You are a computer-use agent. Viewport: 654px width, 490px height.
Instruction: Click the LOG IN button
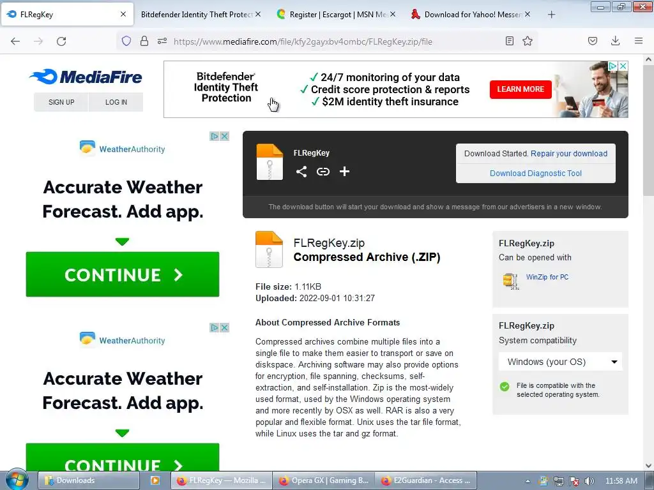[x=116, y=102]
